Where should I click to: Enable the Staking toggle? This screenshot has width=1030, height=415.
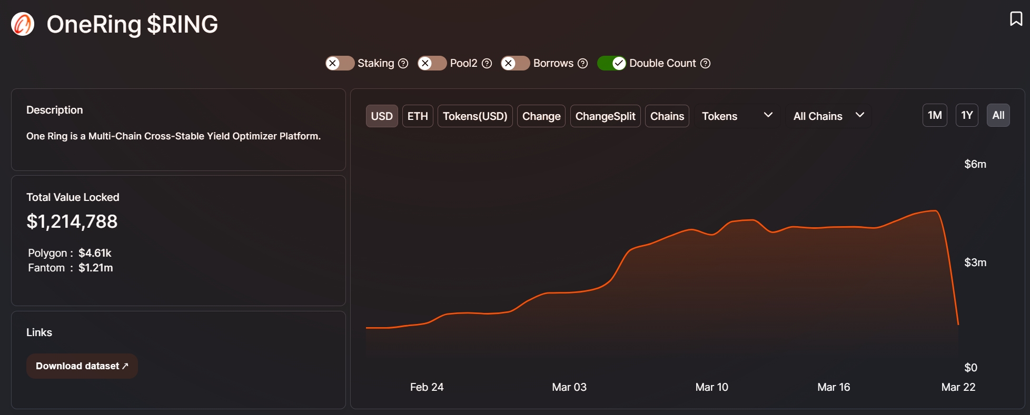click(x=340, y=63)
